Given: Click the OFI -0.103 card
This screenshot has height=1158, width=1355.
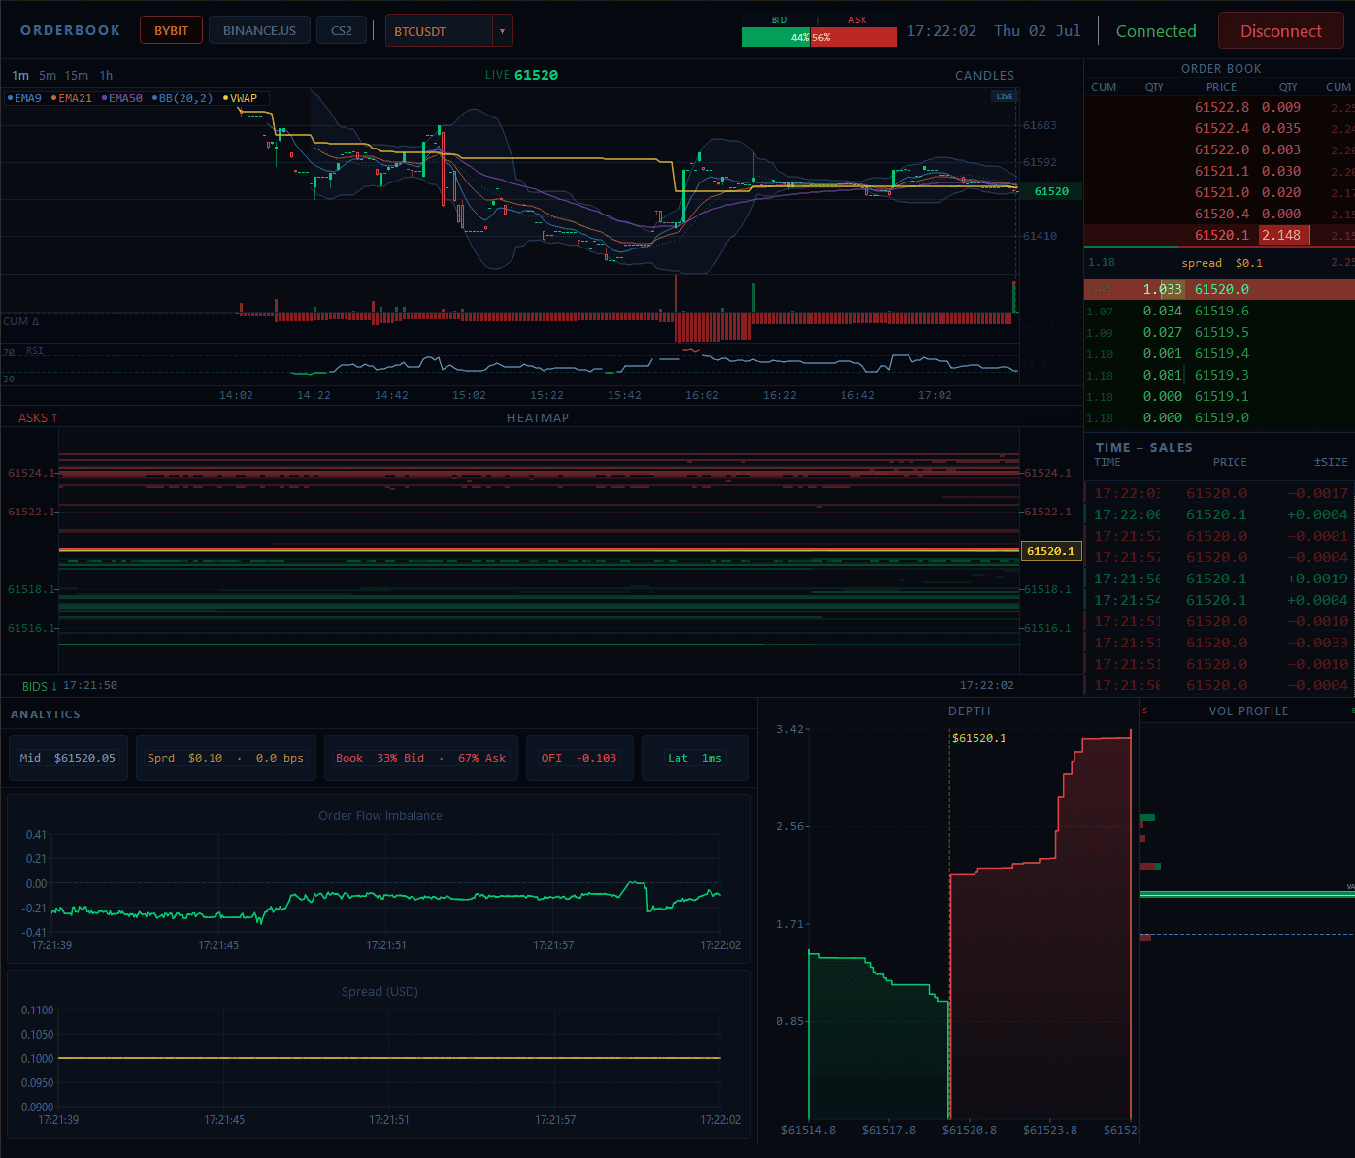Looking at the screenshot, I should [x=579, y=758].
